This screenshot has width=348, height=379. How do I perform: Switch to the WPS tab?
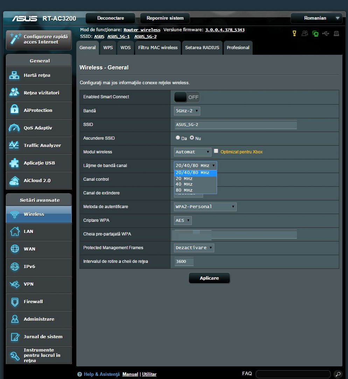pyautogui.click(x=108, y=48)
